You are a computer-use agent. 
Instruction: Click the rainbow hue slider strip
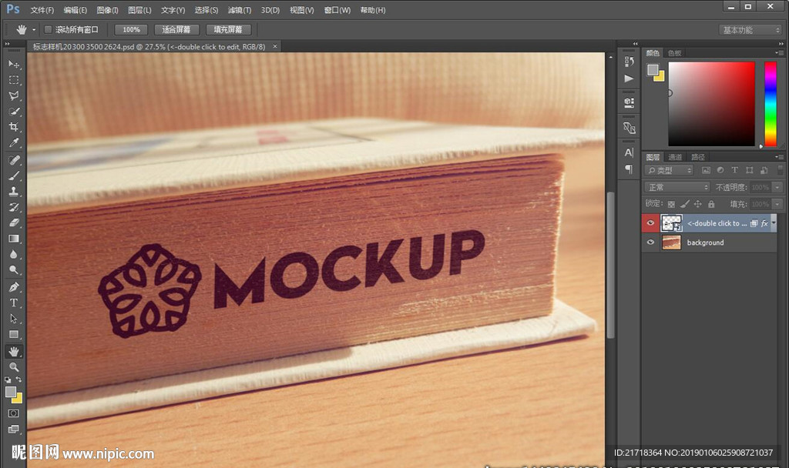[x=770, y=103]
